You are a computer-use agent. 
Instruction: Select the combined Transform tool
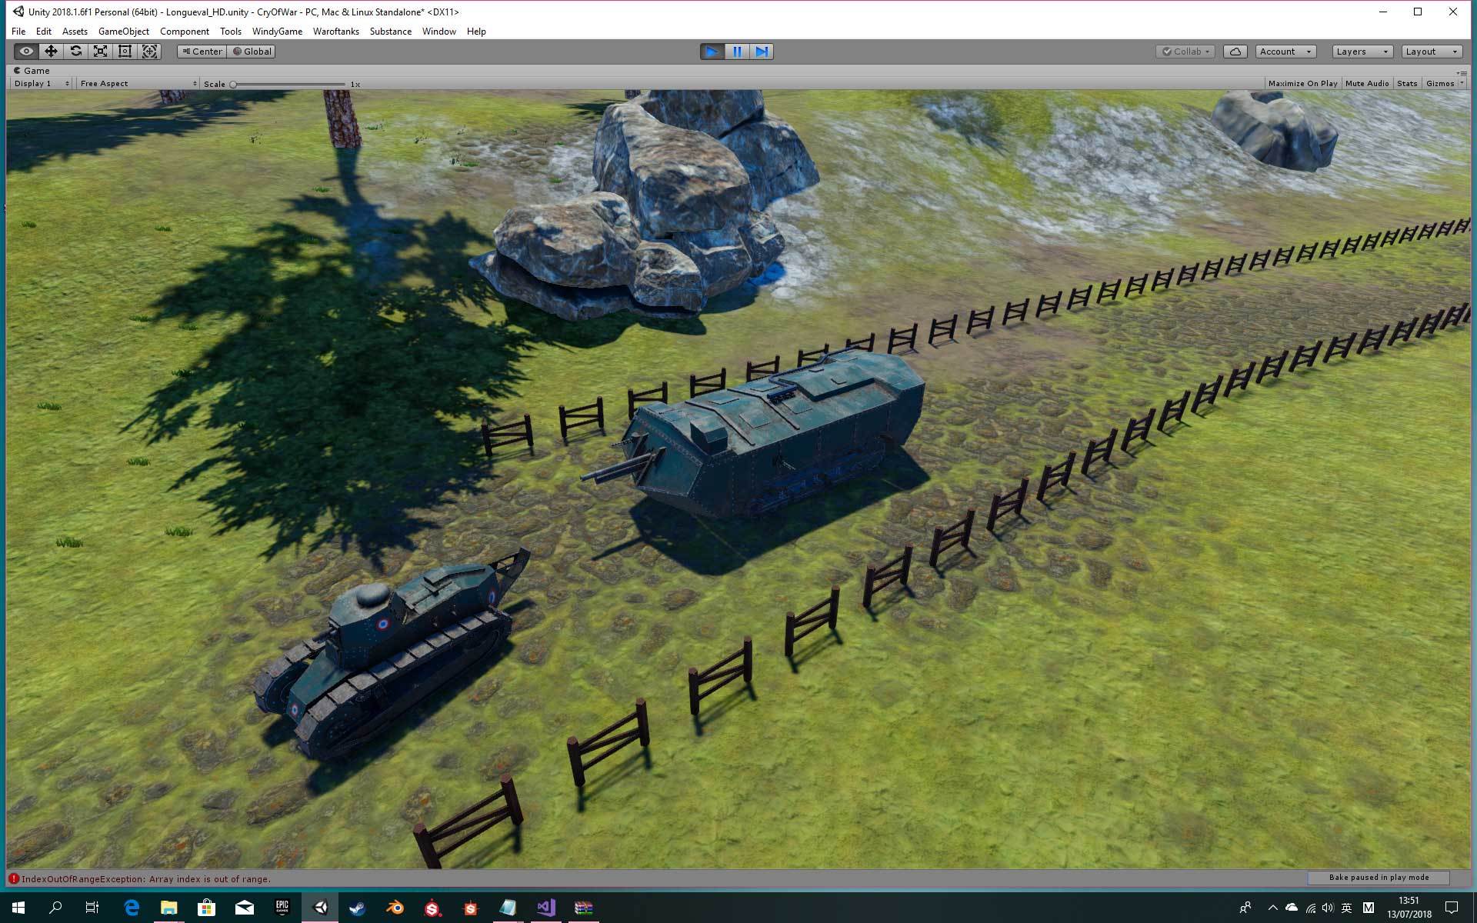150,52
